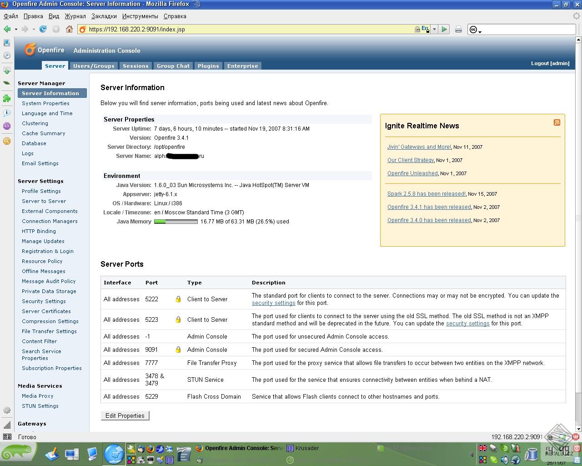Switch to the Users/Groups tab
Viewport: 582px width, 466px height.
pos(94,66)
